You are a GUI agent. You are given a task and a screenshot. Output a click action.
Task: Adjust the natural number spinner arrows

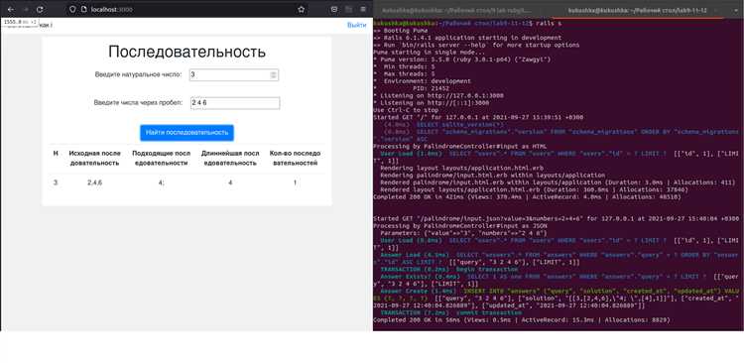[274, 75]
